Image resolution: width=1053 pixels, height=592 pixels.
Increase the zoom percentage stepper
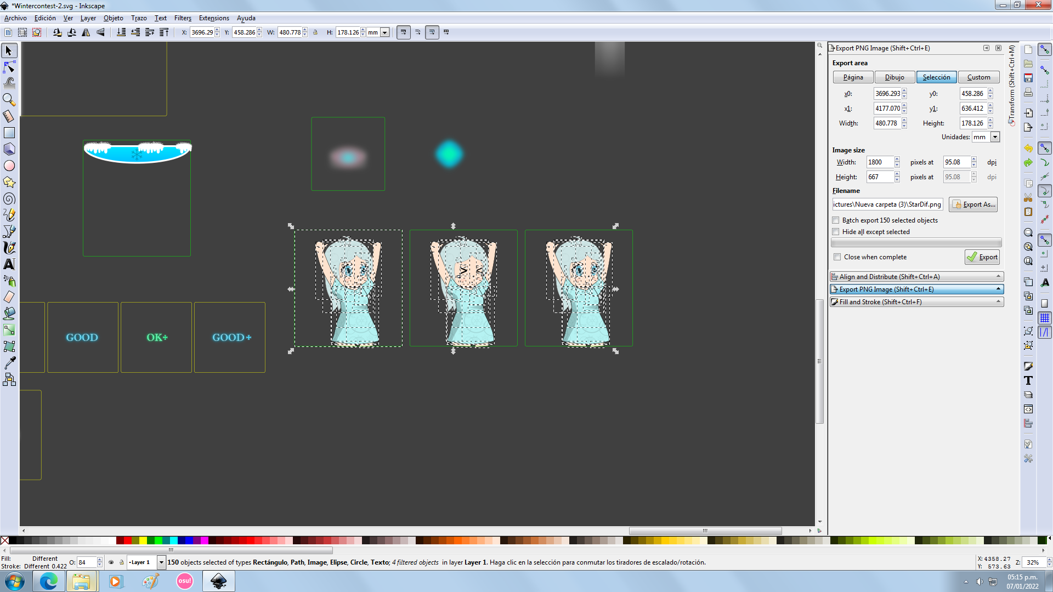point(1049,560)
